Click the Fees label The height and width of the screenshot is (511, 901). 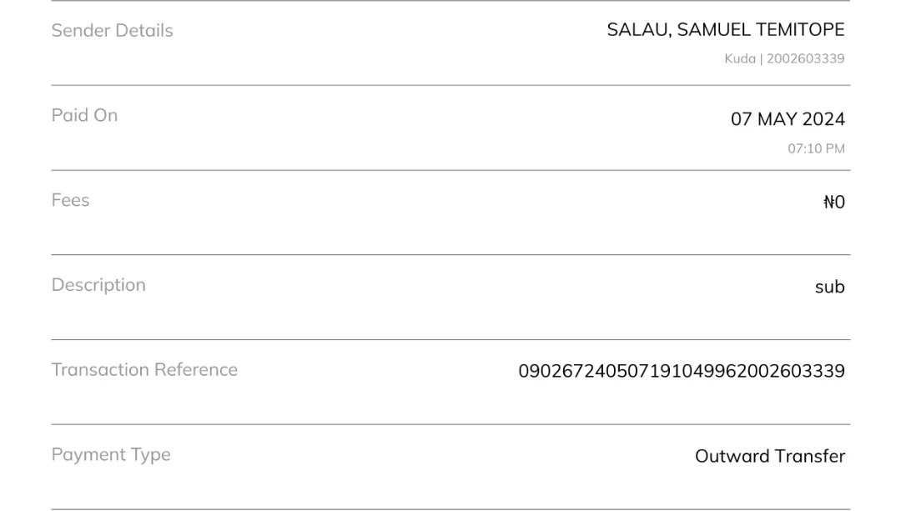(x=70, y=200)
